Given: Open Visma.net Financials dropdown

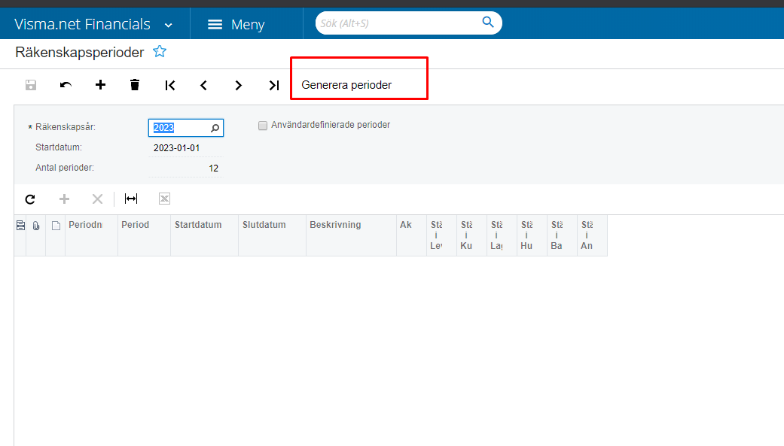Looking at the screenshot, I should (169, 25).
